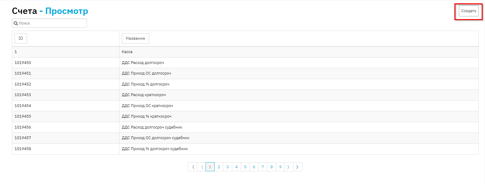Select the Касса row

(127, 52)
